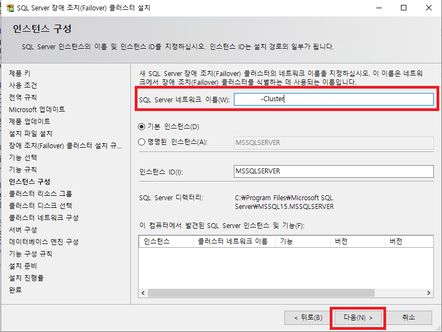Select 설치 진행률 step in sidebar
This screenshot has height=332, width=442.
point(26,278)
